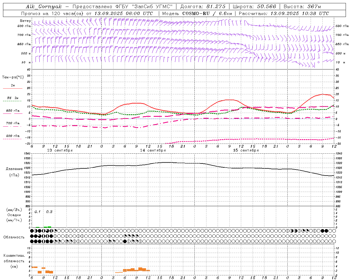Select the 14 сентября date label

pyautogui.click(x=153, y=150)
